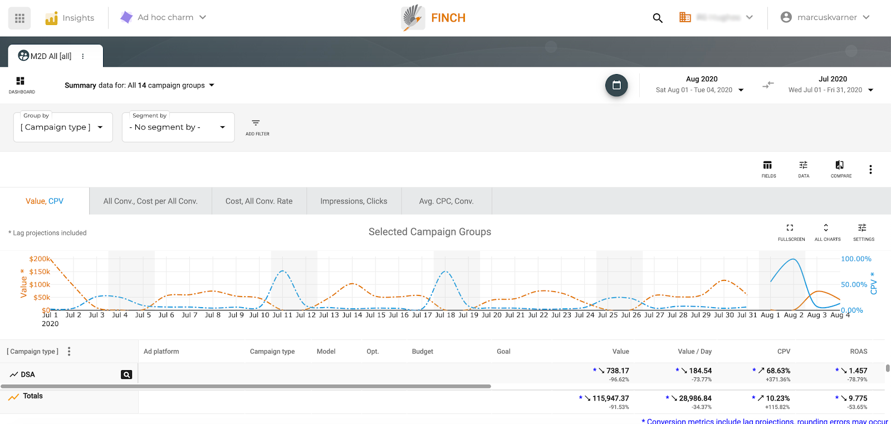
Task: Click the Totals Value cell 115,947.37
Action: (611, 398)
